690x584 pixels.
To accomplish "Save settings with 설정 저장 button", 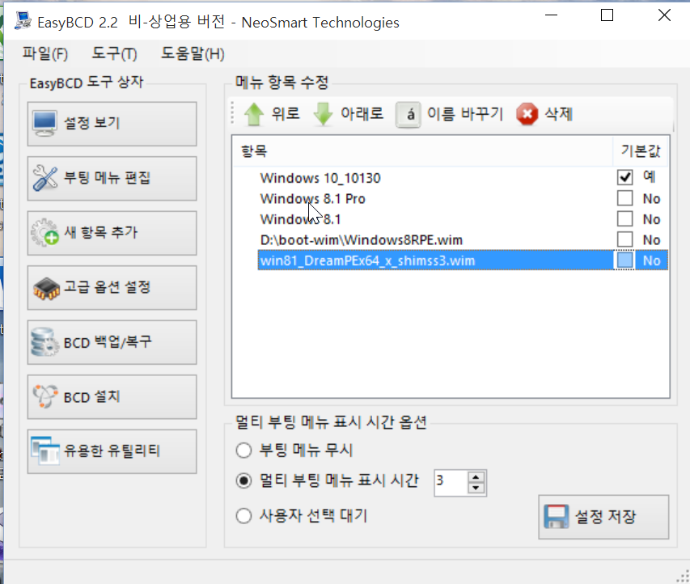I will [603, 517].
